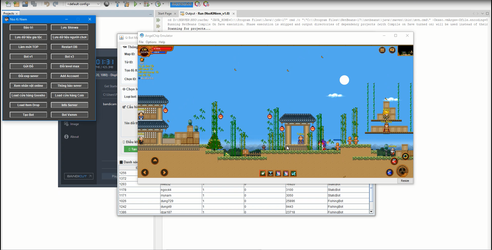Open the Help menu in AngelChip Emulator

(162, 42)
